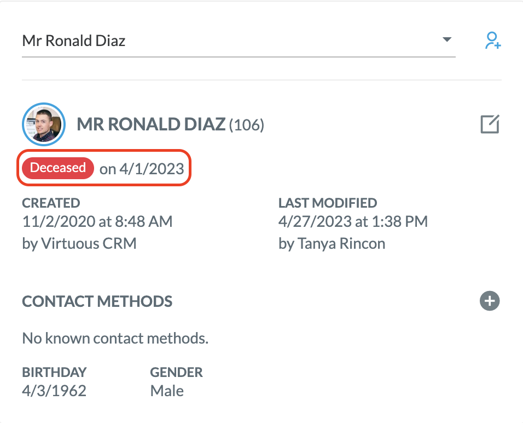Viewport: 523px width, 423px height.
Task: Click Ronald Diaz's profile photo
Action: tap(44, 124)
